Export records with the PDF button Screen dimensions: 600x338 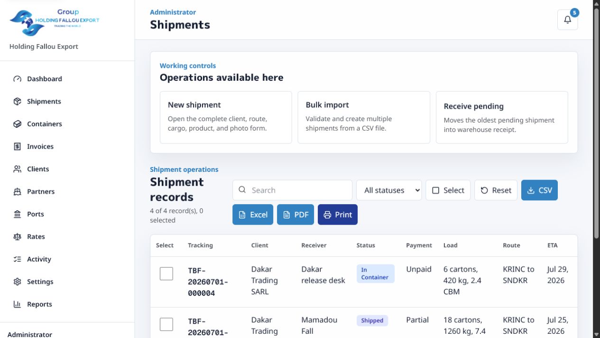coord(295,215)
